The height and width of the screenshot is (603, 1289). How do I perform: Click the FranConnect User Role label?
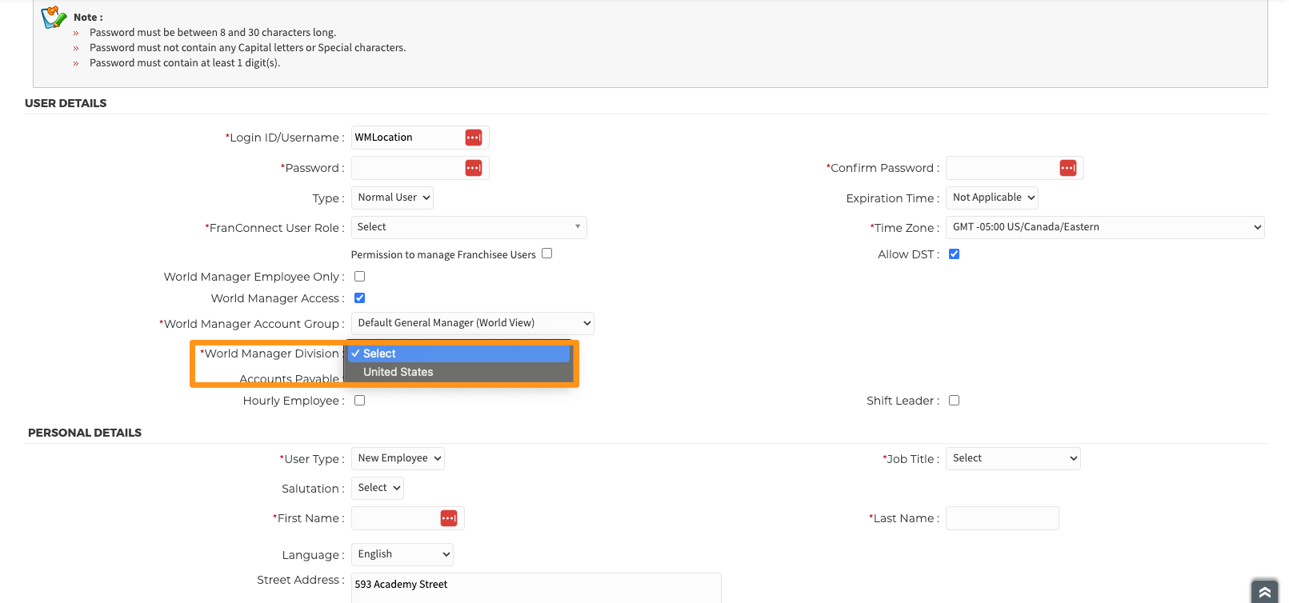click(274, 228)
